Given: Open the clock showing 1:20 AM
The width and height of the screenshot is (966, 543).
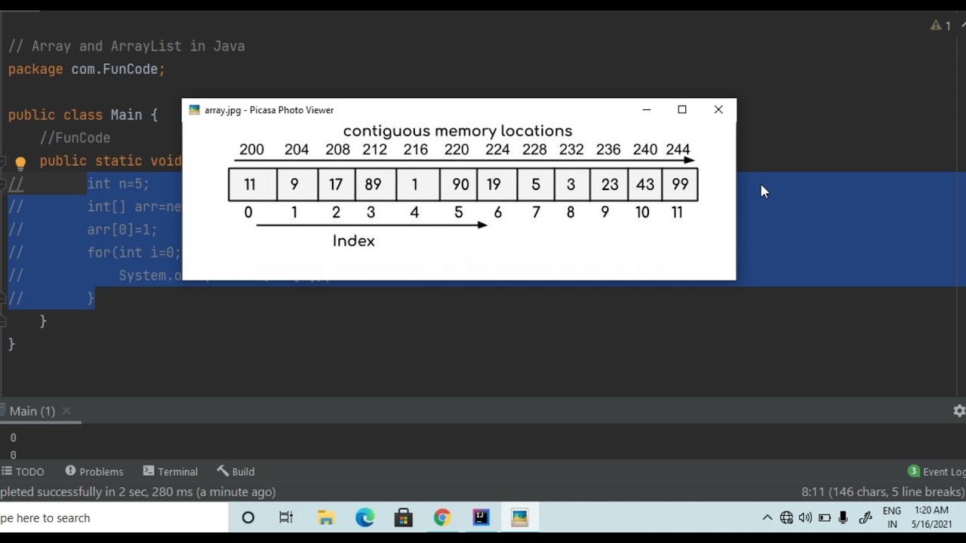Looking at the screenshot, I should click(931, 518).
